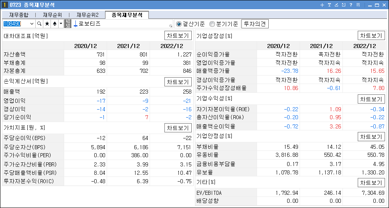The height and width of the screenshot is (208, 389).
Task: Click the 40/50 indicator icon
Action: [68, 24]
